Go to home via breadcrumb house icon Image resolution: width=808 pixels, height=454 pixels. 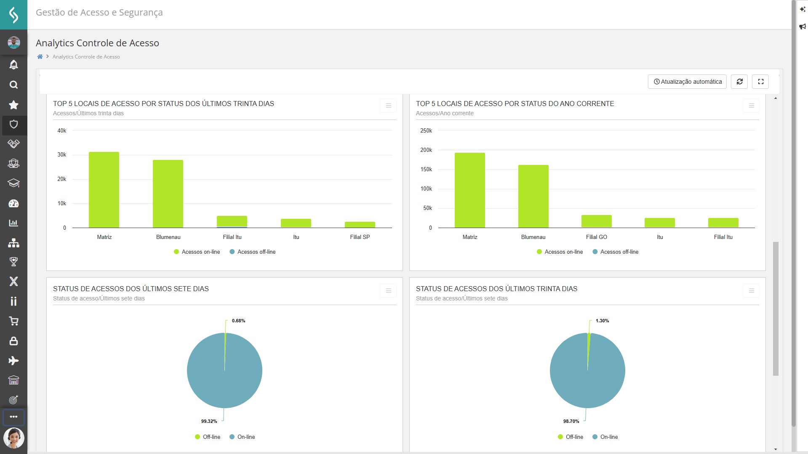[x=40, y=57]
